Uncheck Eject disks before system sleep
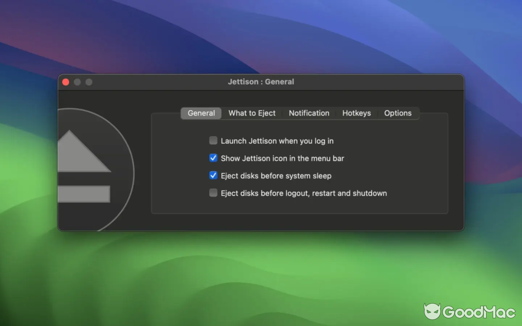This screenshot has height=326, width=522. (213, 175)
